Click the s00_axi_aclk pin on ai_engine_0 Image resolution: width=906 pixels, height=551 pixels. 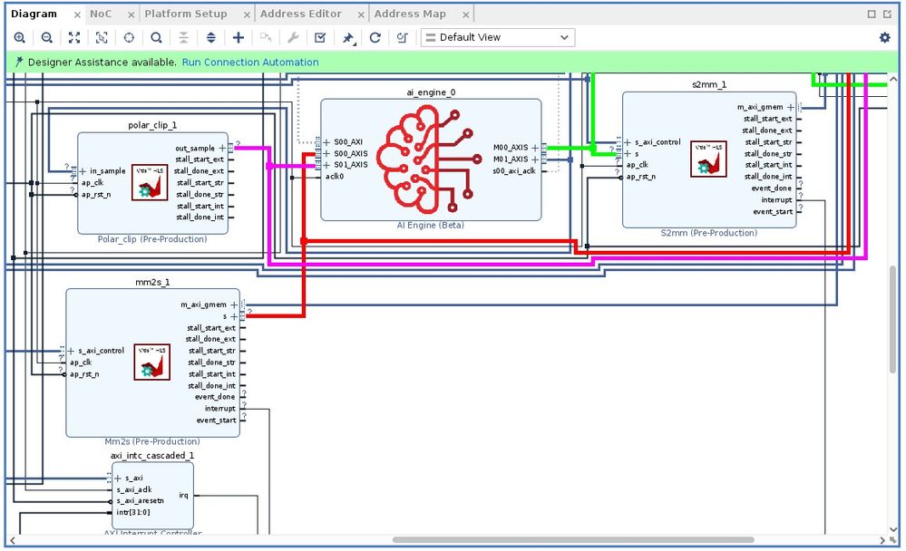click(514, 171)
